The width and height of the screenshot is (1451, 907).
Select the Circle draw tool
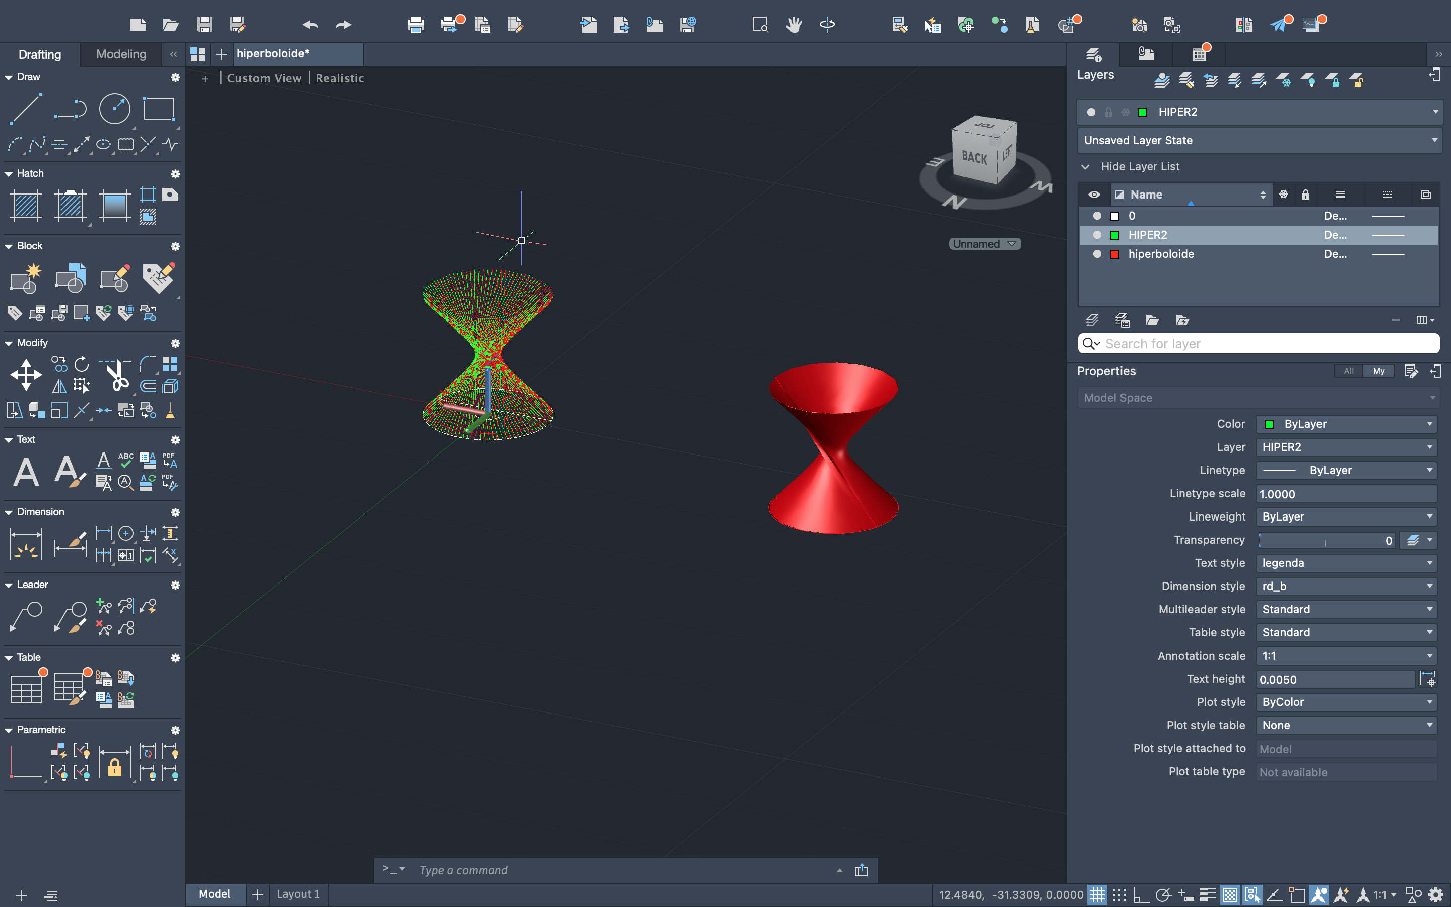coord(114,108)
